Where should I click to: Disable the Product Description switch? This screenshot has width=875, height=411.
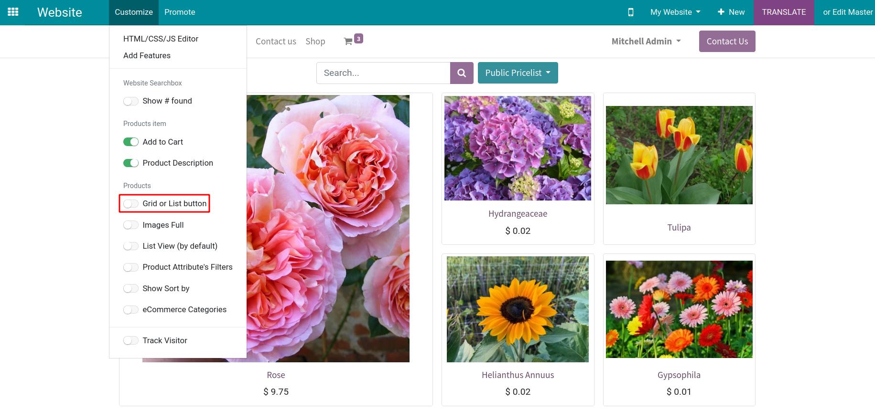point(131,163)
